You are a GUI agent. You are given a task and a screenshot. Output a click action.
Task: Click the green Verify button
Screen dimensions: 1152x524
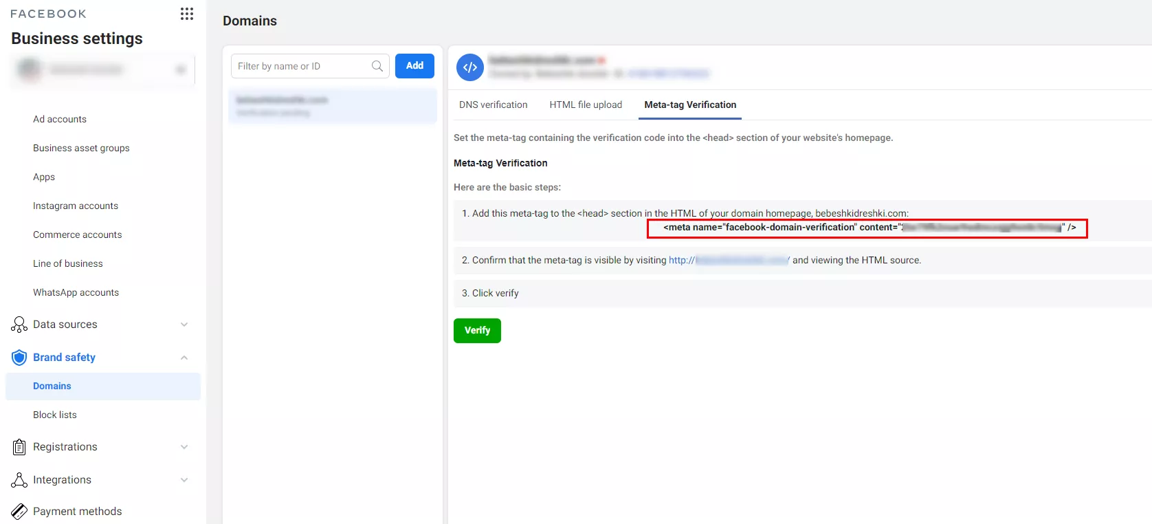pyautogui.click(x=477, y=331)
